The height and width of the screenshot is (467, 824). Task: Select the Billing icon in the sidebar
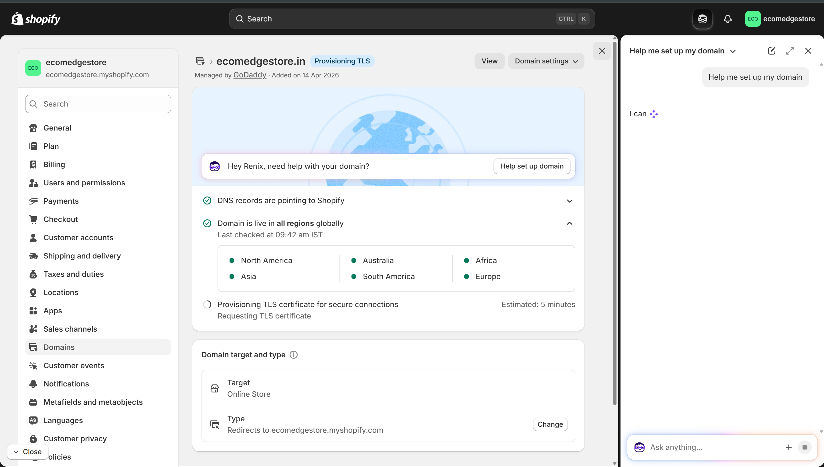[x=34, y=164]
